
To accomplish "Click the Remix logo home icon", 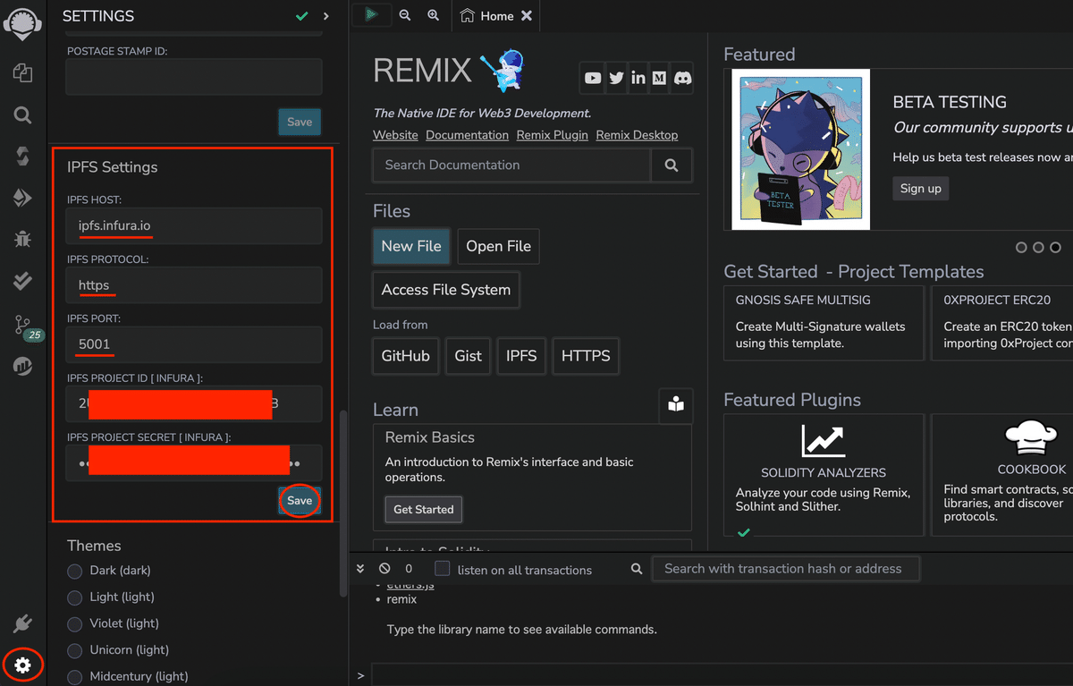I will [22, 22].
